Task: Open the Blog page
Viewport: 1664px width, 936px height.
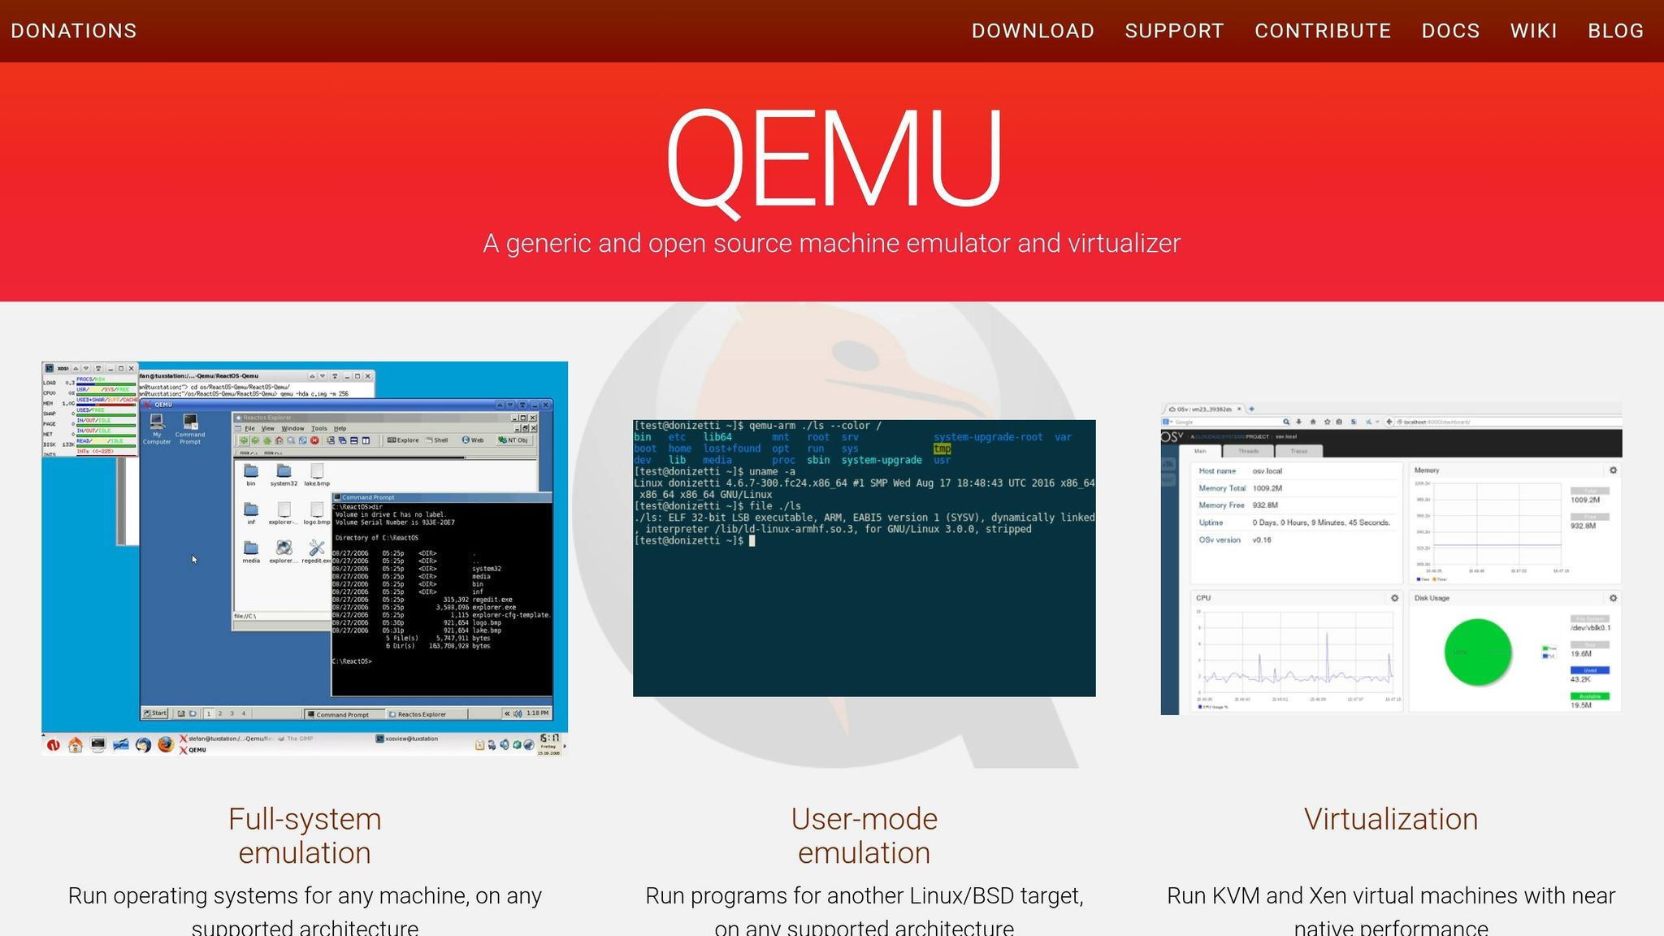Action: [1615, 31]
